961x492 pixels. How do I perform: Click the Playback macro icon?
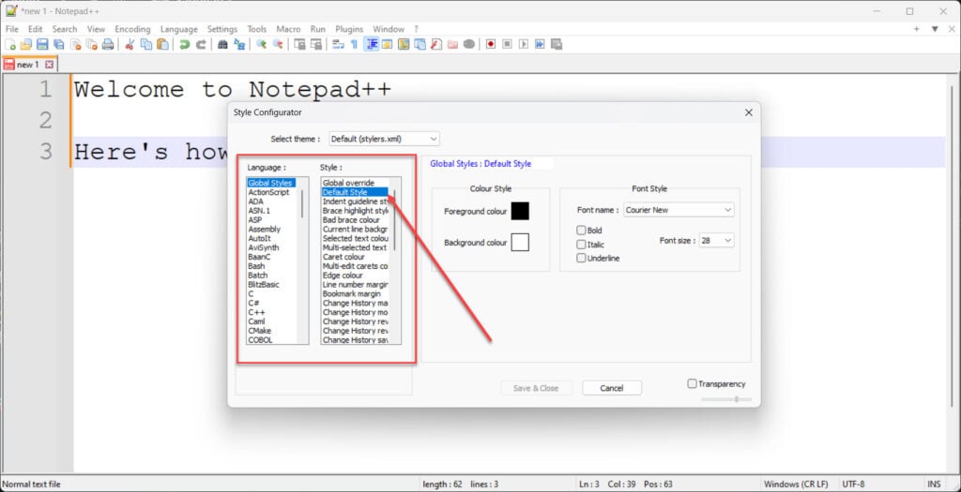point(524,44)
